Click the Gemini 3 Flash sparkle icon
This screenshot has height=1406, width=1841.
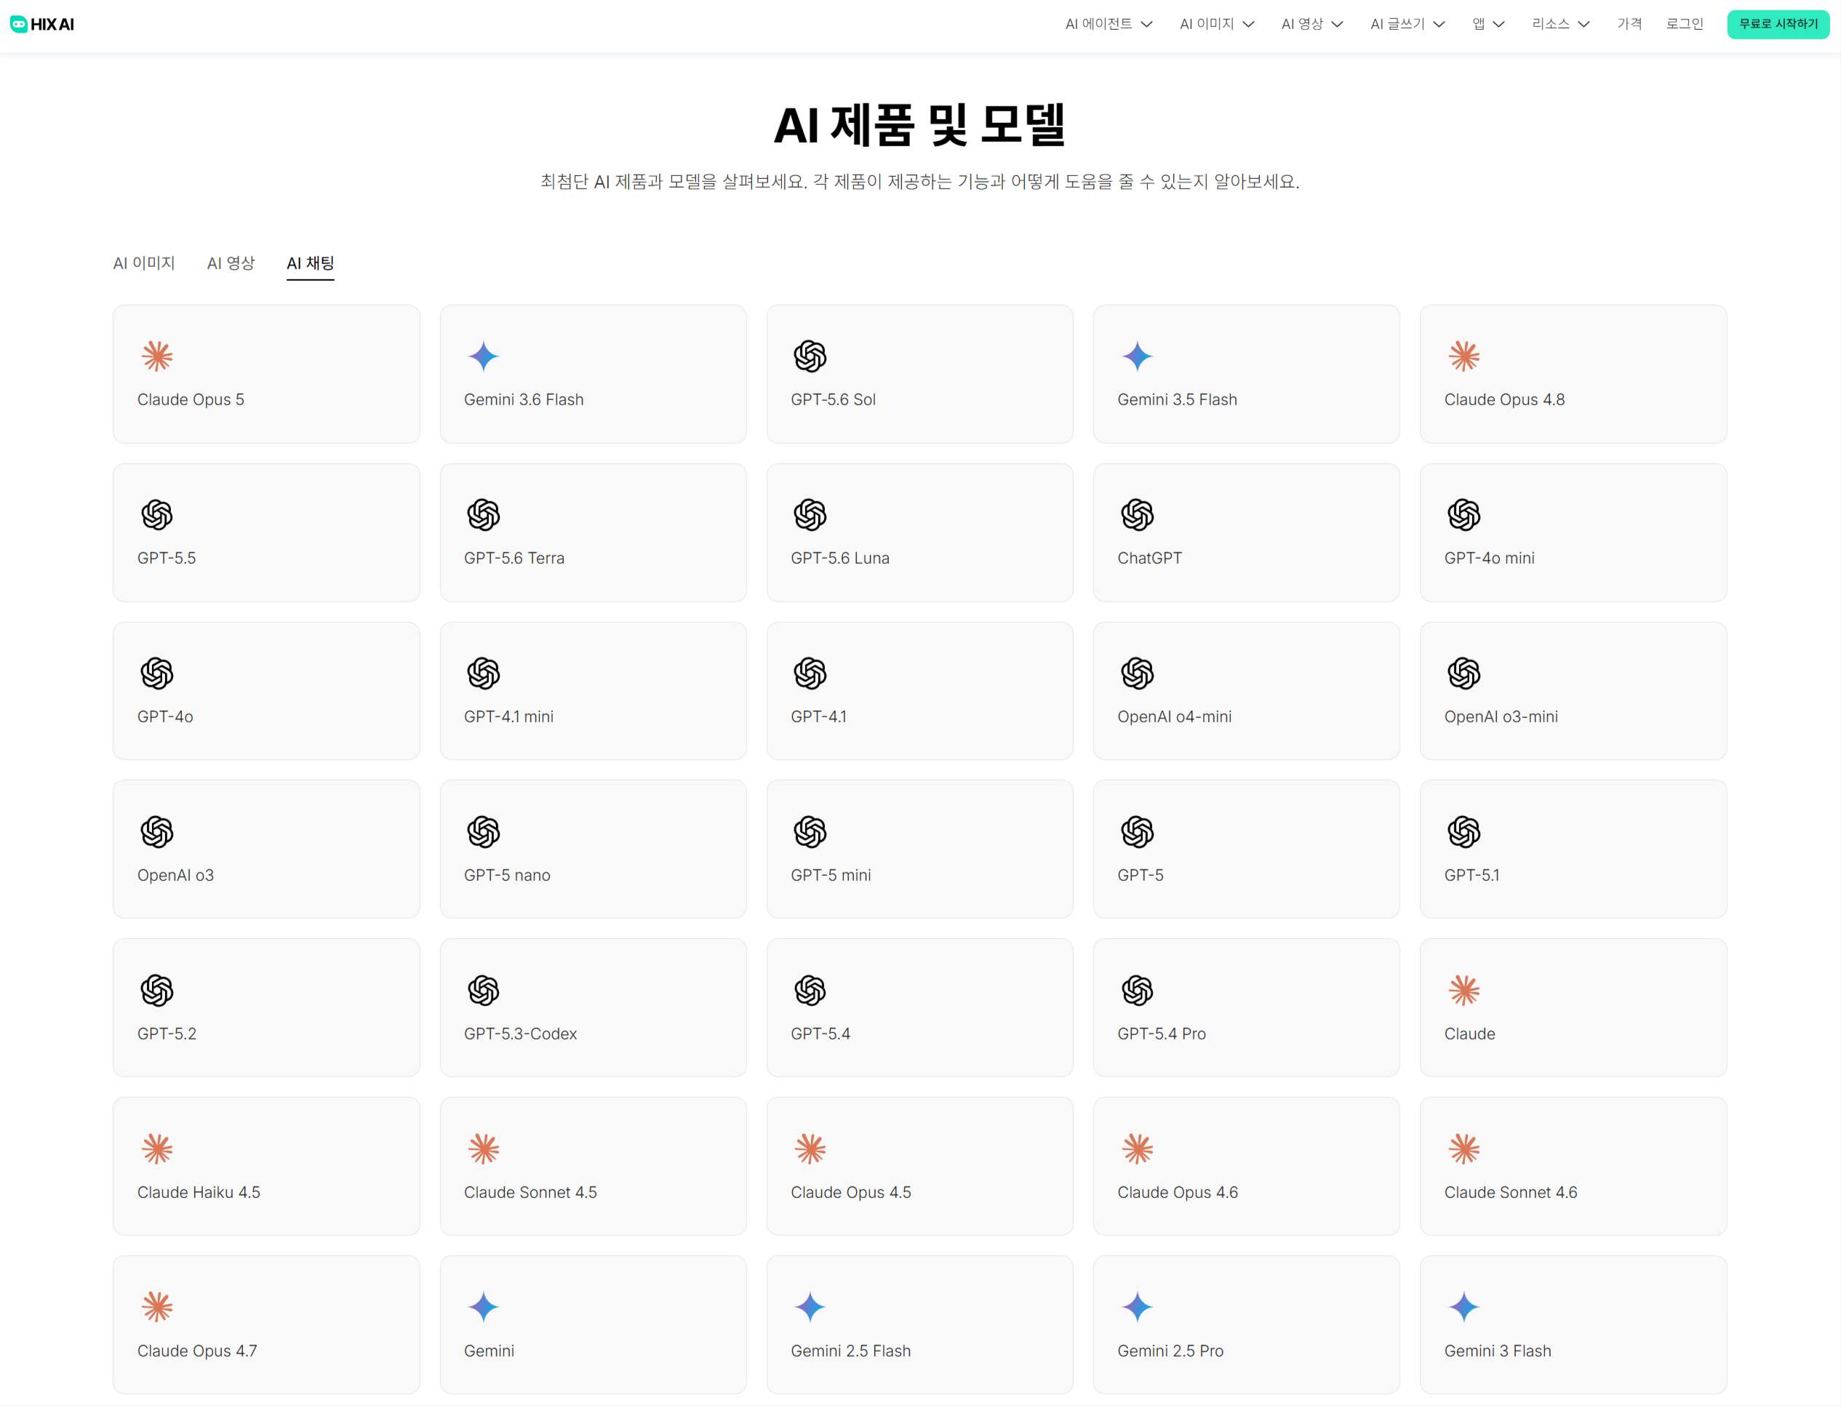click(1463, 1307)
